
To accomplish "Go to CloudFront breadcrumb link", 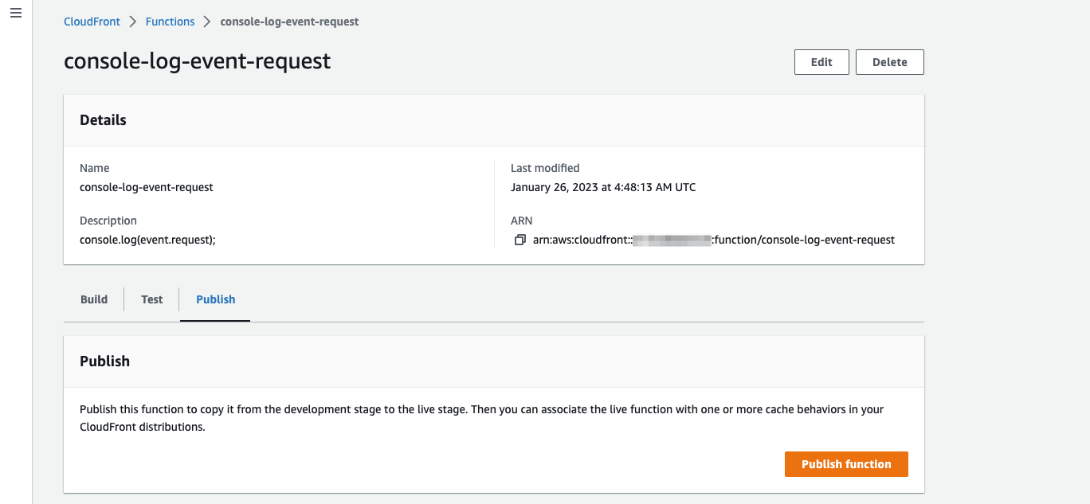I will 92,21.
